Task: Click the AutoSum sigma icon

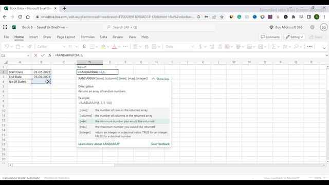Action: [273, 47]
